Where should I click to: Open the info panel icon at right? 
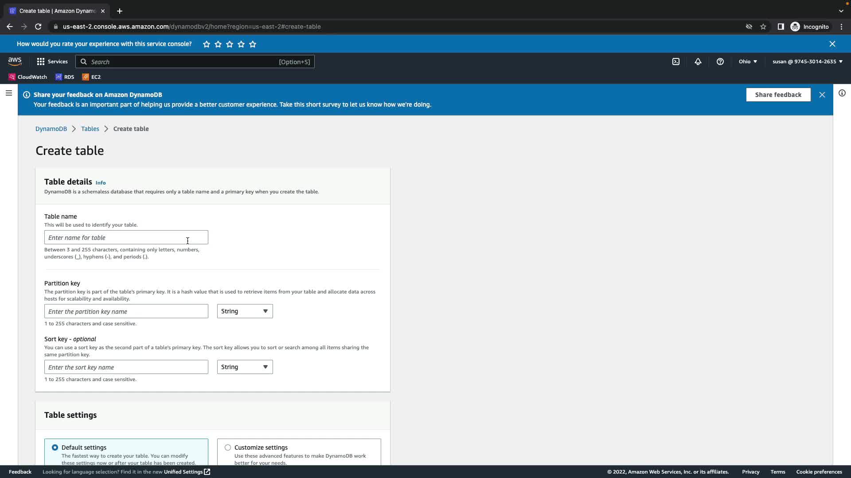842,93
